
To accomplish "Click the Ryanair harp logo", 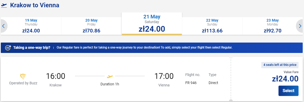I will (23, 77).
